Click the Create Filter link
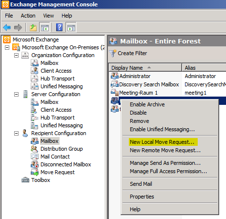 pyautogui.click(x=132, y=53)
